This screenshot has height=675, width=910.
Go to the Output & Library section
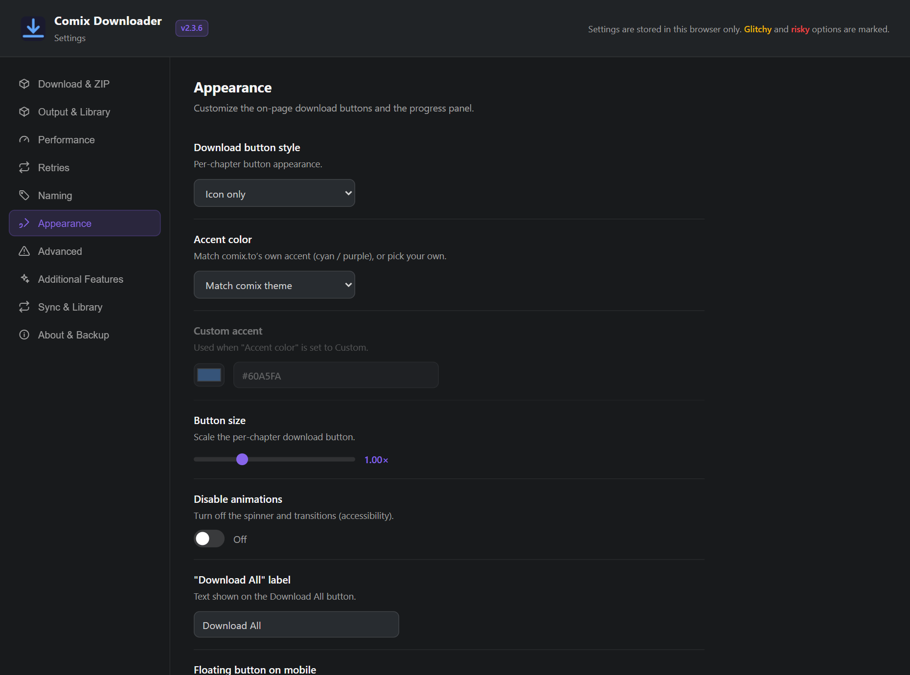pos(85,112)
